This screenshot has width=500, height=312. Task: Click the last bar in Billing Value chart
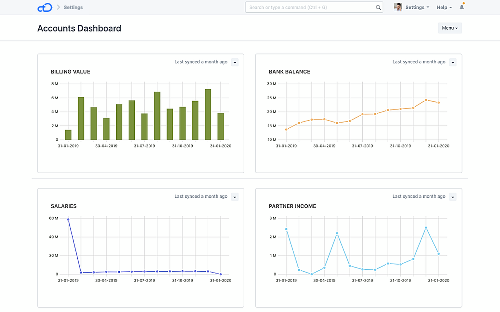click(221, 127)
